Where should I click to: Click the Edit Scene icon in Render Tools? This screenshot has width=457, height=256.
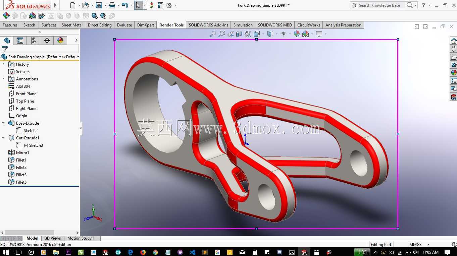(x=33, y=16)
